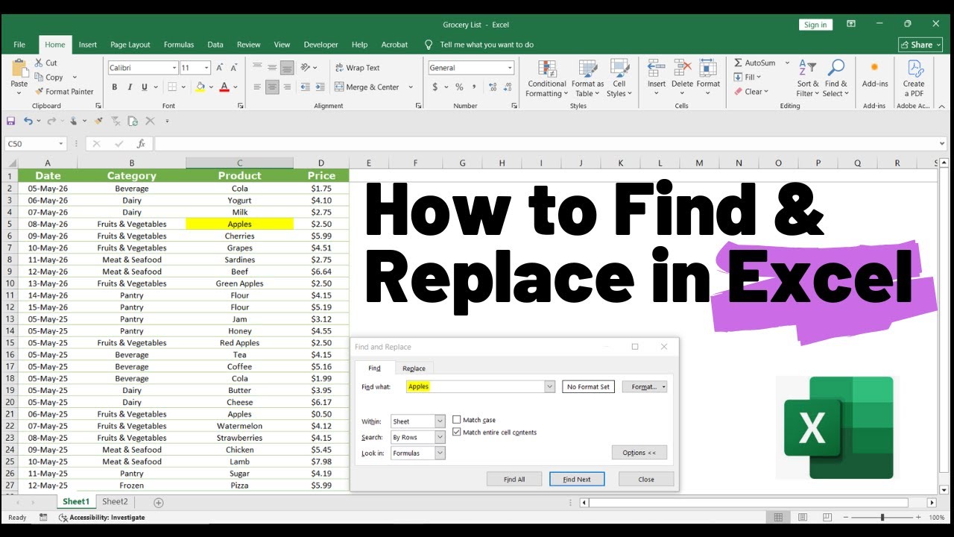The width and height of the screenshot is (954, 537).
Task: Open the Look in dropdown set to Formulas
Action: pos(440,453)
